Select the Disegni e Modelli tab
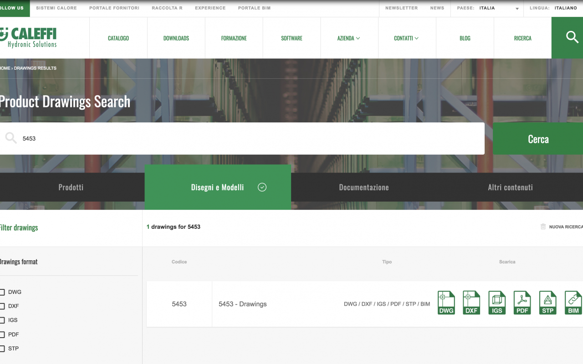The height and width of the screenshot is (364, 583). [x=218, y=187]
